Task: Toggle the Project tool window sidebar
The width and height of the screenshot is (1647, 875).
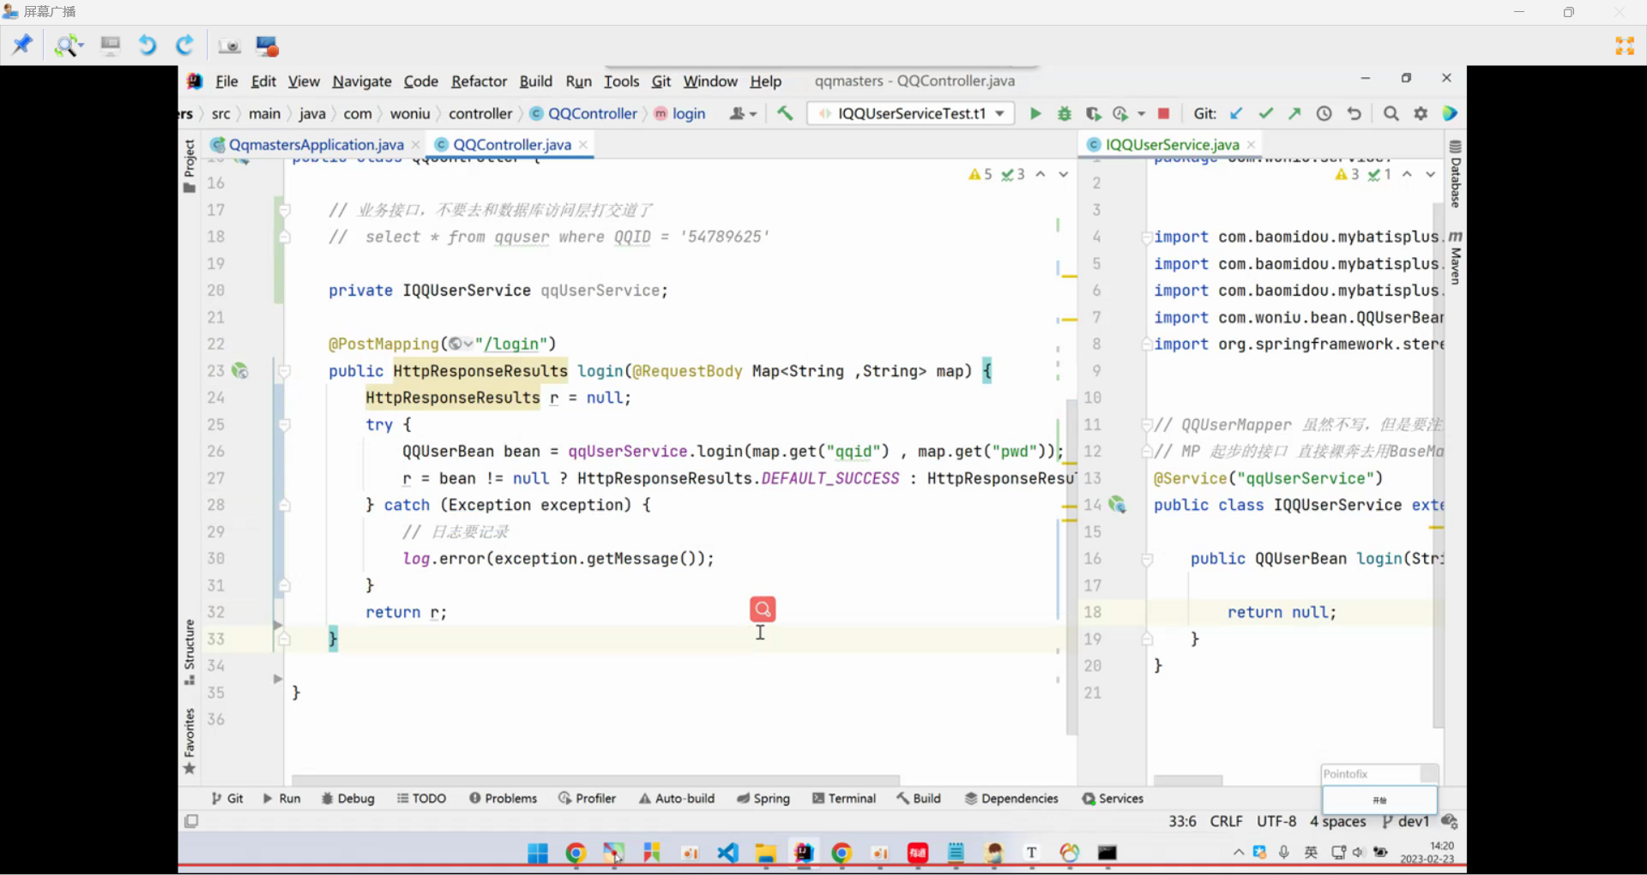Action: [190, 165]
